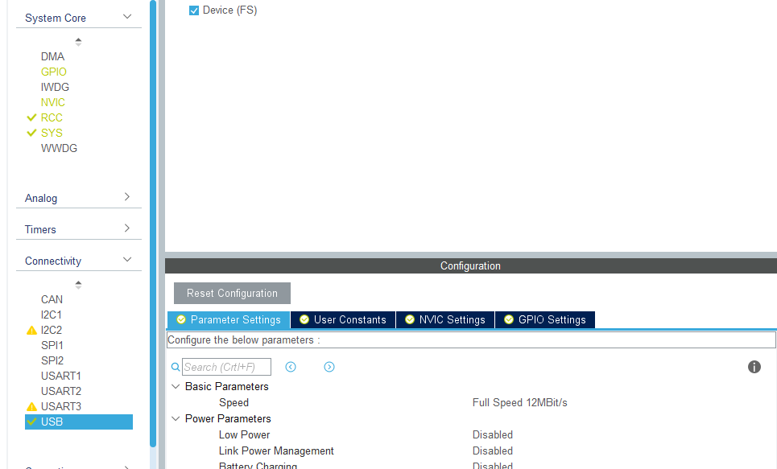
Task: Click the Connectivity sort arrows icon
Action: (x=78, y=285)
